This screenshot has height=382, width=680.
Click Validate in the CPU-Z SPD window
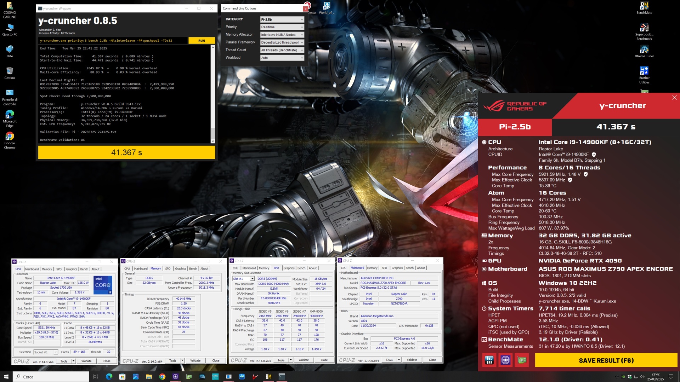(304, 360)
